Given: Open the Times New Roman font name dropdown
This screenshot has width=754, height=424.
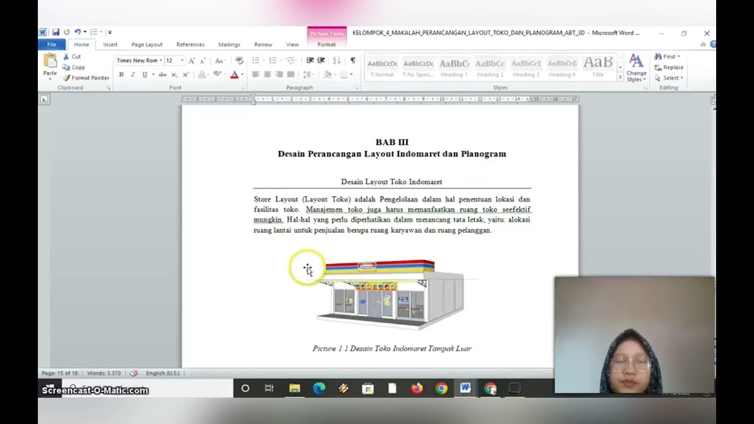Looking at the screenshot, I should point(160,61).
